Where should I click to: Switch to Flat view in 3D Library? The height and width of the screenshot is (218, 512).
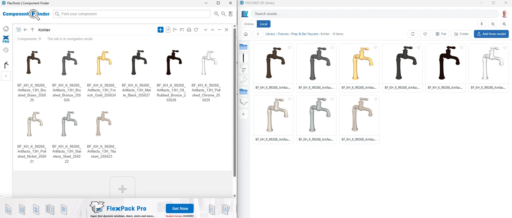tap(441, 34)
